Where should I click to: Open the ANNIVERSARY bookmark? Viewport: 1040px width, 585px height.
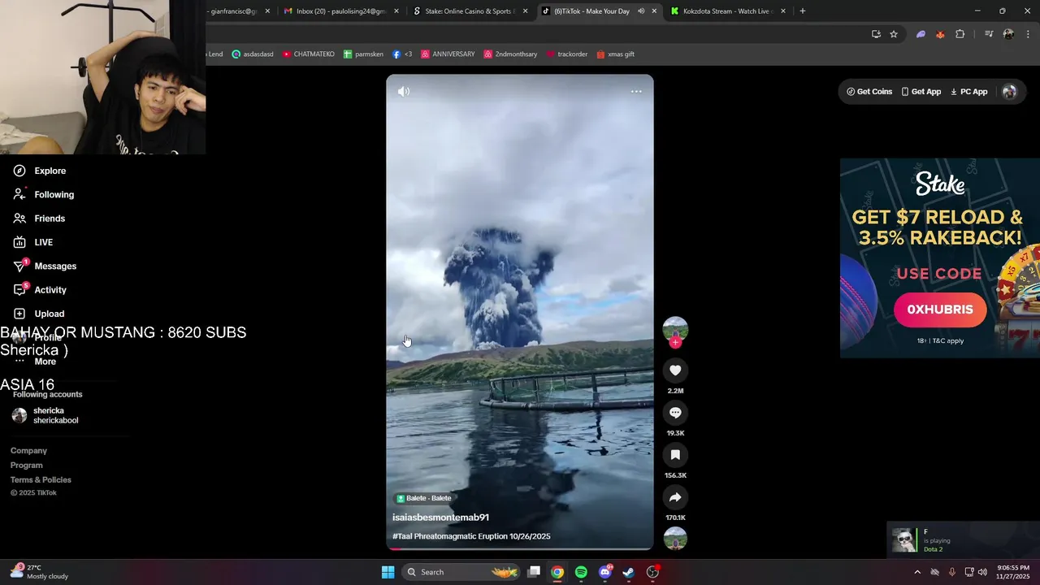coord(448,54)
